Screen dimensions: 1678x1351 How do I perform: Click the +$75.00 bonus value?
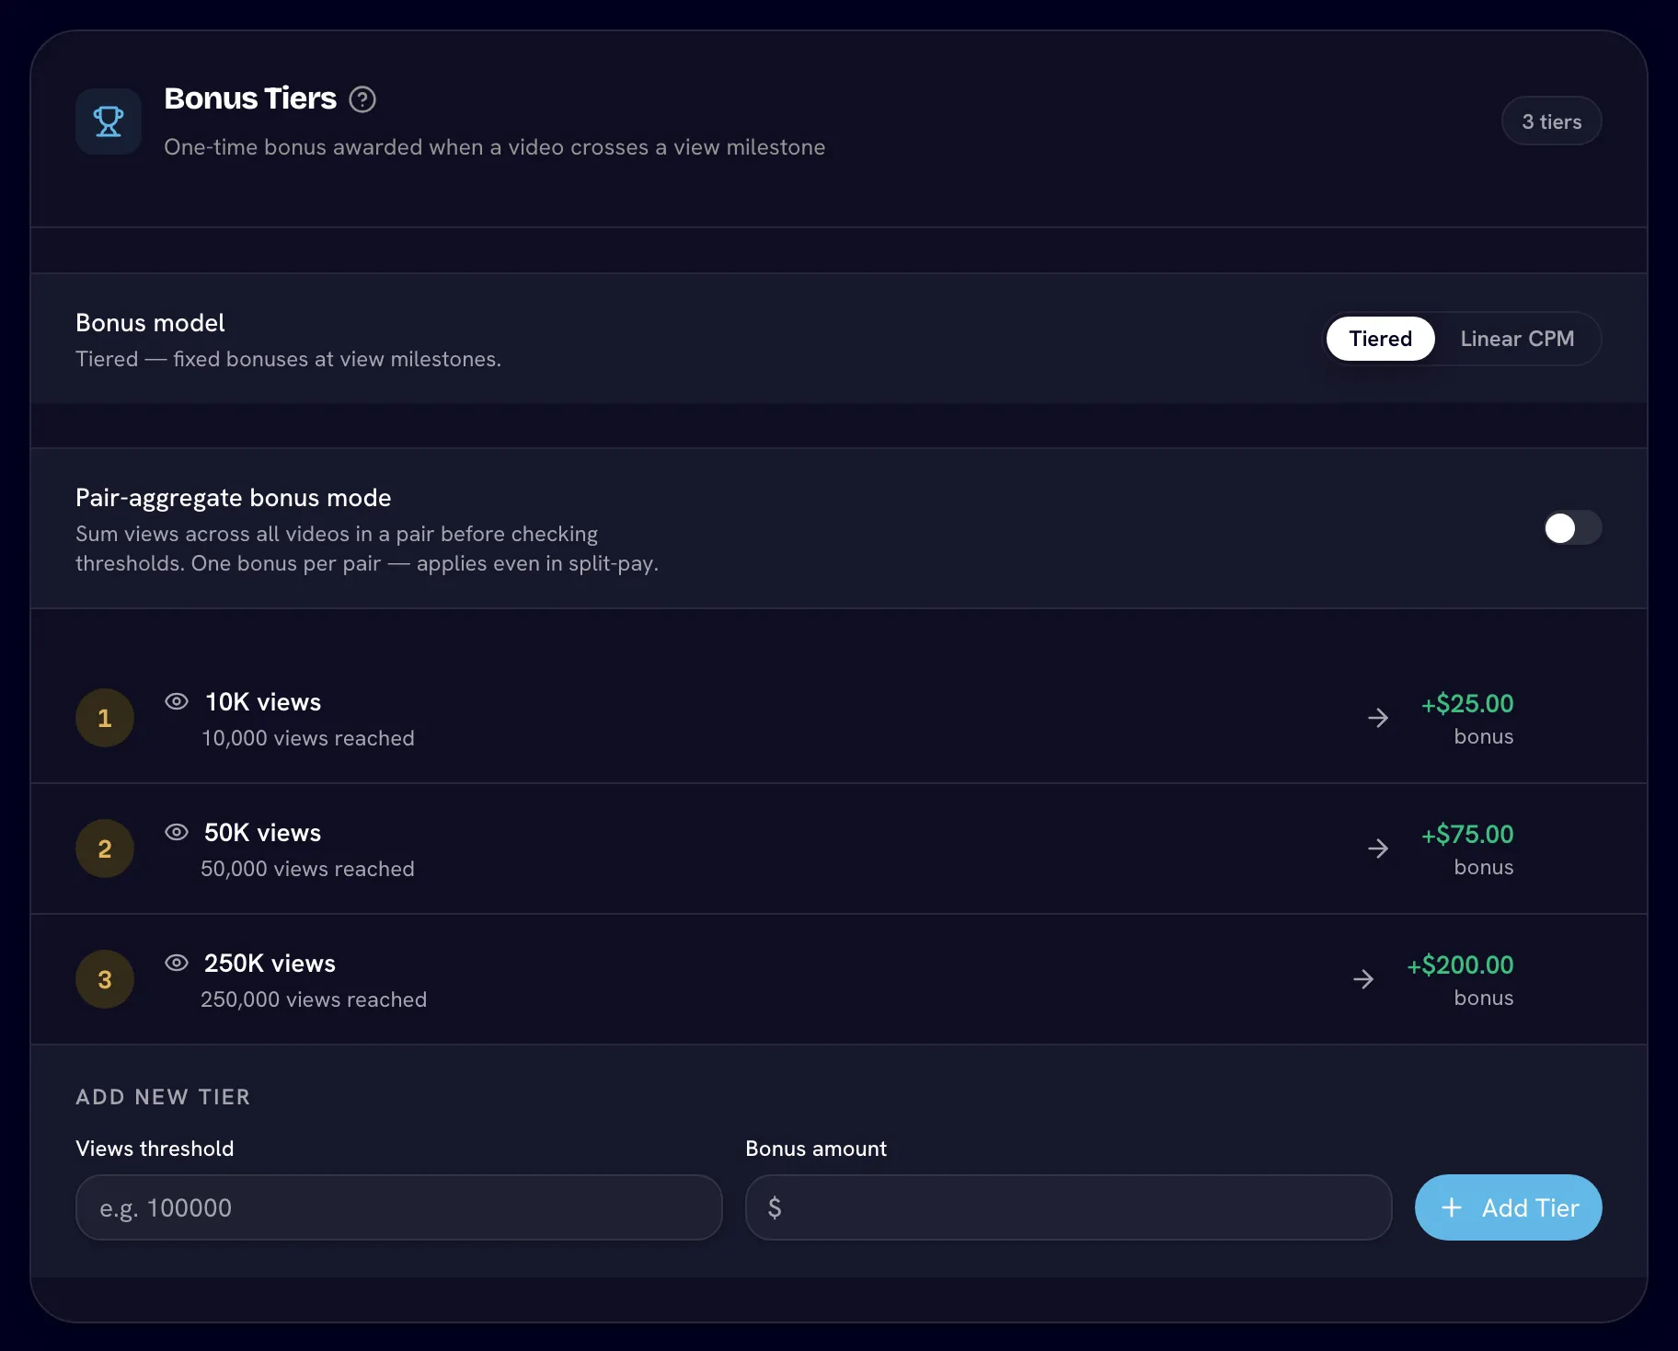coord(1467,835)
